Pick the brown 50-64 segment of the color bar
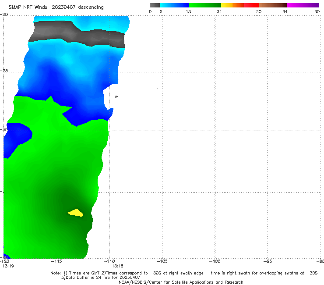Viewport: 324px width, 285px height. [273, 5]
